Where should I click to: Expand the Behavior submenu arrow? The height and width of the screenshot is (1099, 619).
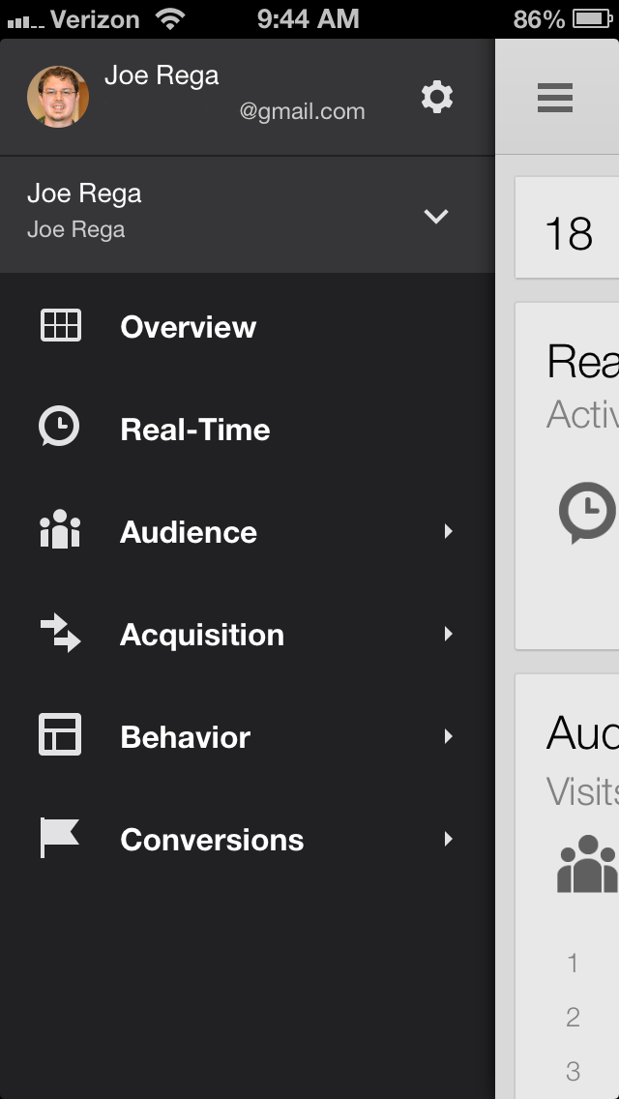click(448, 736)
